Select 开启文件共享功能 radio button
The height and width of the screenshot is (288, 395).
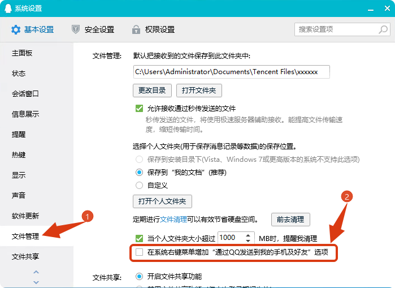(x=139, y=277)
